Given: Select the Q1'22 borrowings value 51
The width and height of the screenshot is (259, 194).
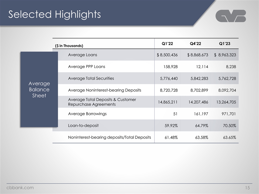Looking at the screenshot, I should tap(175, 114).
